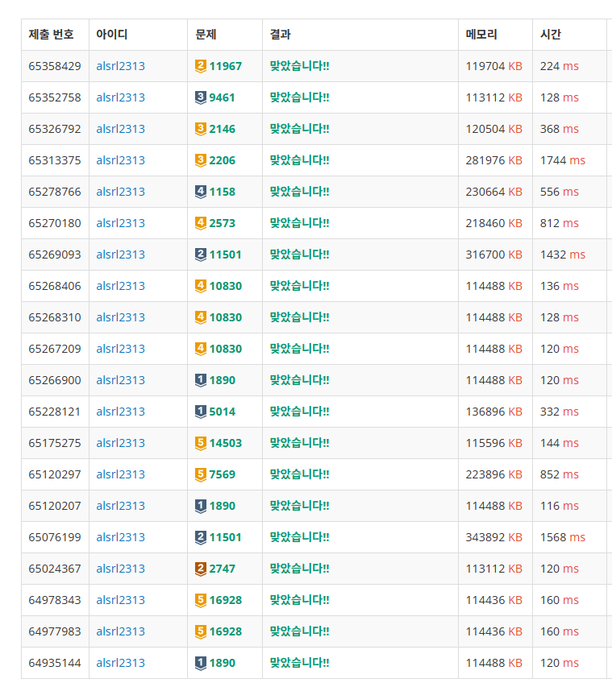612x687 pixels.
Task: Open alsrl2313 profile in submission 65352758 row
Action: point(121,97)
